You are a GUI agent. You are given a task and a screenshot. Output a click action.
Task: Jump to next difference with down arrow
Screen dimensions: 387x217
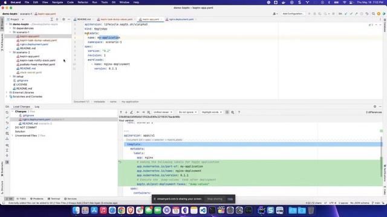[126, 112]
